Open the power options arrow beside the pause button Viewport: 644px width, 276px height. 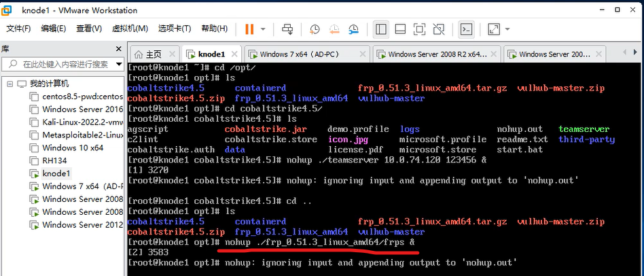click(263, 29)
